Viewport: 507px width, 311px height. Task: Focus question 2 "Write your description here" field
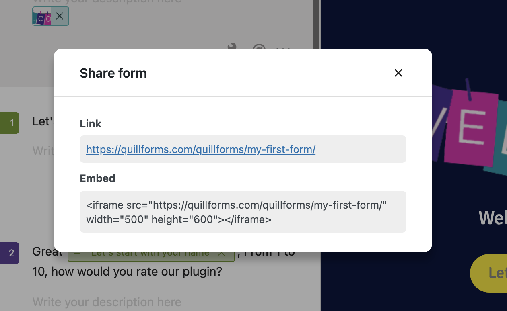(x=107, y=302)
